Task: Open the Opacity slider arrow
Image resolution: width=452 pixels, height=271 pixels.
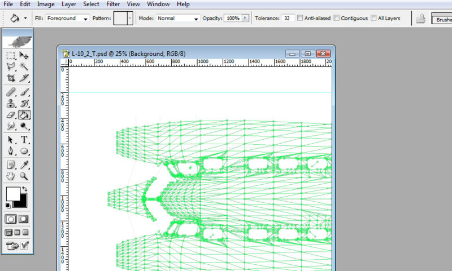Action: point(245,18)
